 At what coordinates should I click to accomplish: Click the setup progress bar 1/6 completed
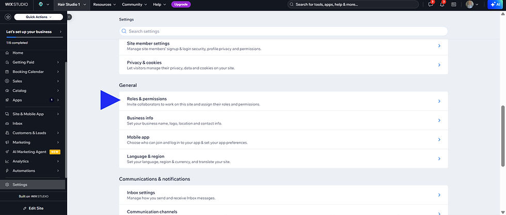click(35, 38)
